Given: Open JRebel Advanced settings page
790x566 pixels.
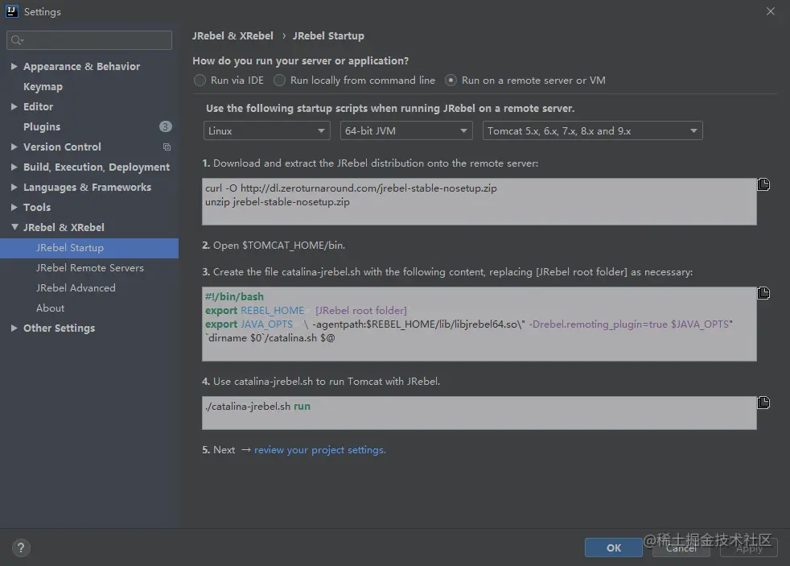Looking at the screenshot, I should point(76,287).
